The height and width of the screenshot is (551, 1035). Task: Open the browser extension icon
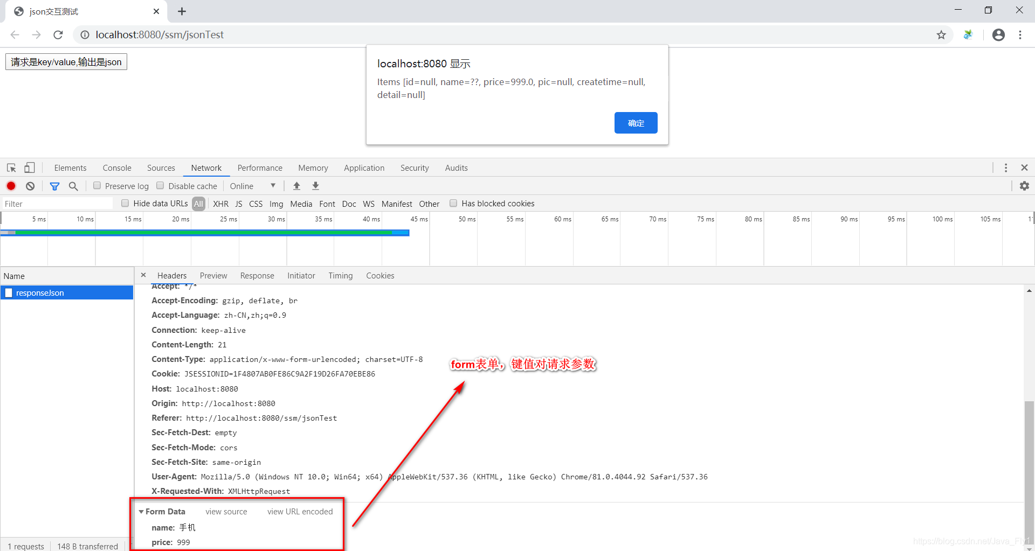pos(968,35)
